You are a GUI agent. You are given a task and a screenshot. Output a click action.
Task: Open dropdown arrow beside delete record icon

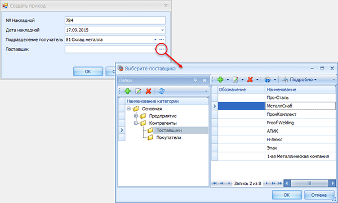[257, 80]
